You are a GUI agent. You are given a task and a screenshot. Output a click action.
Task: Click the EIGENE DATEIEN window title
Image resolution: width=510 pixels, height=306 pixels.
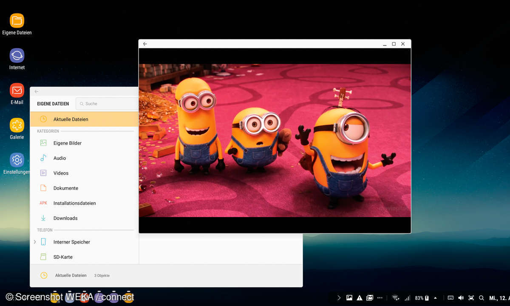click(x=53, y=104)
